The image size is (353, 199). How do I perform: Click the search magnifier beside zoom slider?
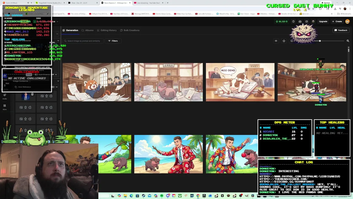click(x=348, y=41)
